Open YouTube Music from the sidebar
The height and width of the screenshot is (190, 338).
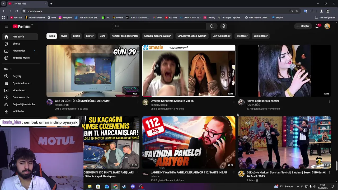[20, 58]
